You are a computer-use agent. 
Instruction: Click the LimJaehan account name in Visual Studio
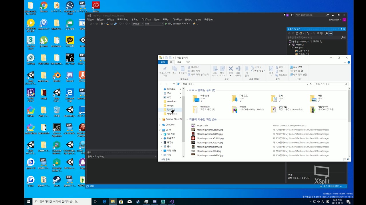(x=335, y=20)
